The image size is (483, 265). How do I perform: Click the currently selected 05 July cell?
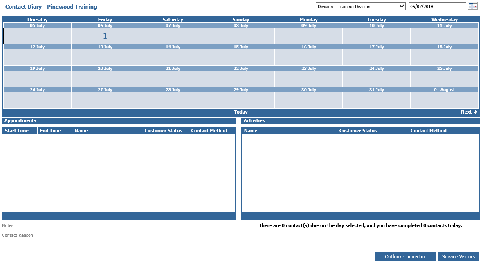pos(37,36)
